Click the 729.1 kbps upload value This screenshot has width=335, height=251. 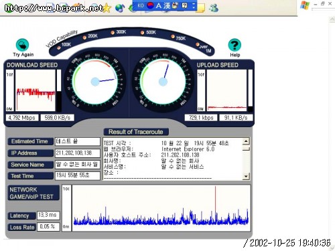pos(201,118)
